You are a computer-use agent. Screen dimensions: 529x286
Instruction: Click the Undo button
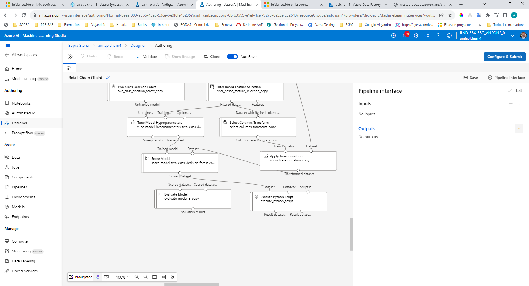tap(88, 56)
